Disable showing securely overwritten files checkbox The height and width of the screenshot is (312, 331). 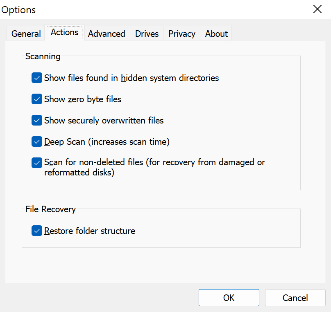[37, 120]
